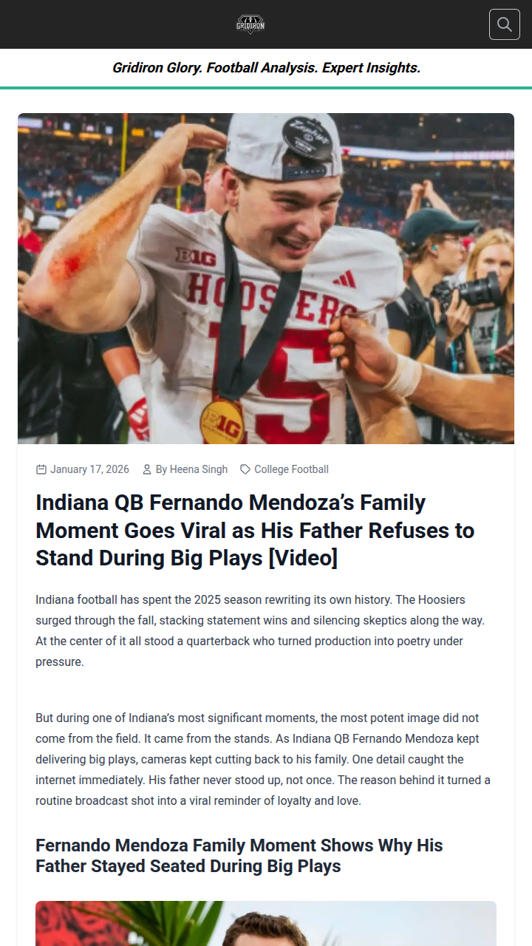
Task: Open the featured Hoosiers quarterback photo
Action: point(266,279)
